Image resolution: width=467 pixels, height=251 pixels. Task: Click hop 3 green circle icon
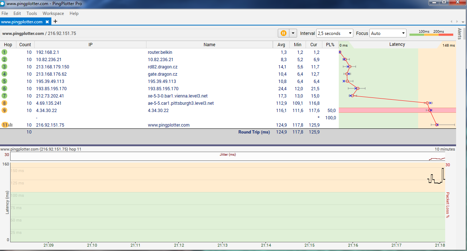[4, 67]
